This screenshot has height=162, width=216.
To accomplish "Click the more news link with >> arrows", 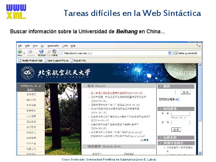I will [x=145, y=140].
